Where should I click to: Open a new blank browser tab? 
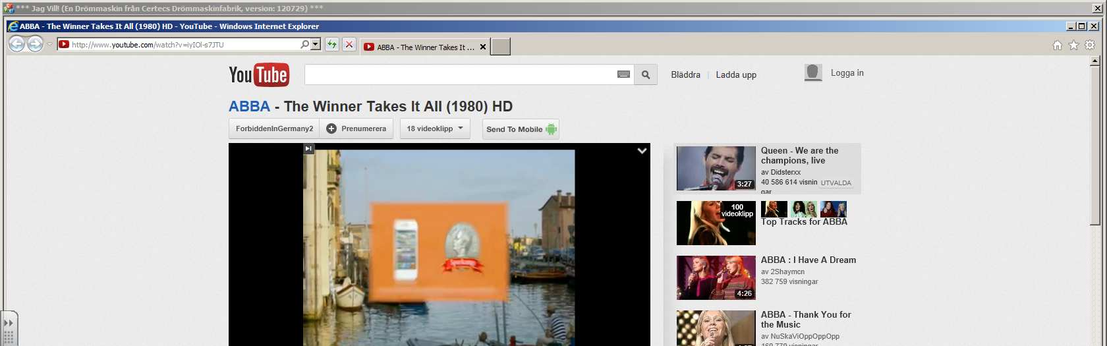501,47
